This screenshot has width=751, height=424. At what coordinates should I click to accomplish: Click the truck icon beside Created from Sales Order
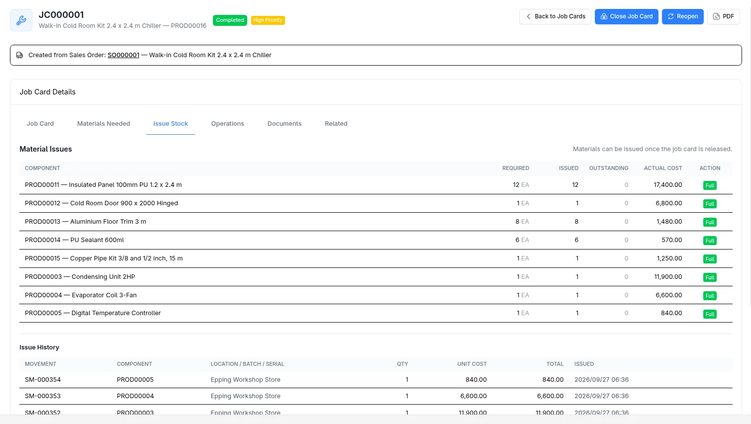point(20,55)
